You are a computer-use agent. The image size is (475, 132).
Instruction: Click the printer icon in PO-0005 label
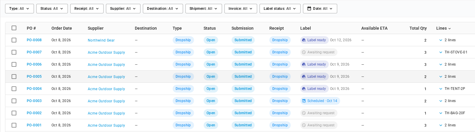(304, 77)
